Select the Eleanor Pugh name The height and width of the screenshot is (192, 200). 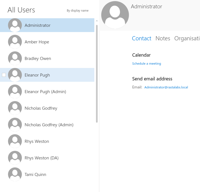[x=37, y=75]
